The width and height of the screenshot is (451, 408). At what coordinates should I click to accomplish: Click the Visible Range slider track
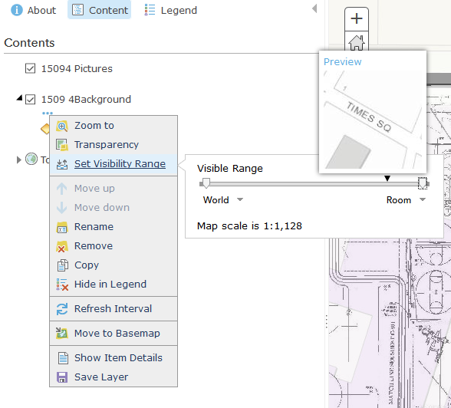314,184
